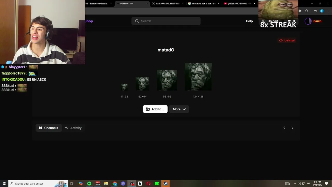Image resolution: width=332 pixels, height=187 pixels.
Task: Switch to LA BARRA DEL FENTANILO tab
Action: 168,4
